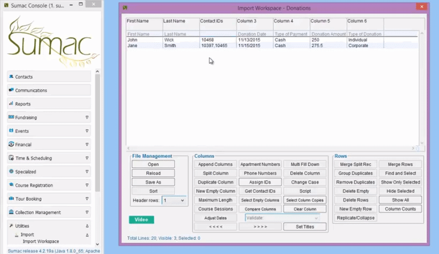Collapse the Utilities section arrow
This screenshot has height=254, width=439.
[87, 226]
